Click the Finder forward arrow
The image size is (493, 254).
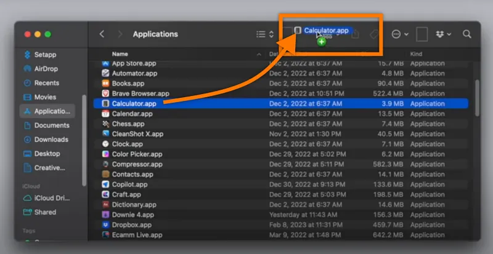pyautogui.click(x=120, y=34)
